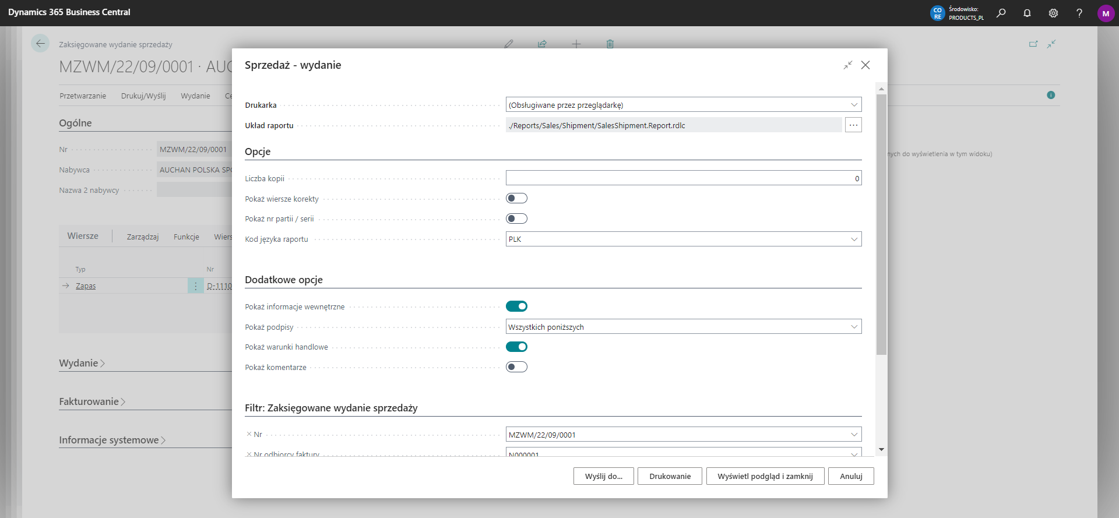This screenshot has width=1119, height=518.
Task: Select the Wiersze tab heading
Action: coord(83,236)
